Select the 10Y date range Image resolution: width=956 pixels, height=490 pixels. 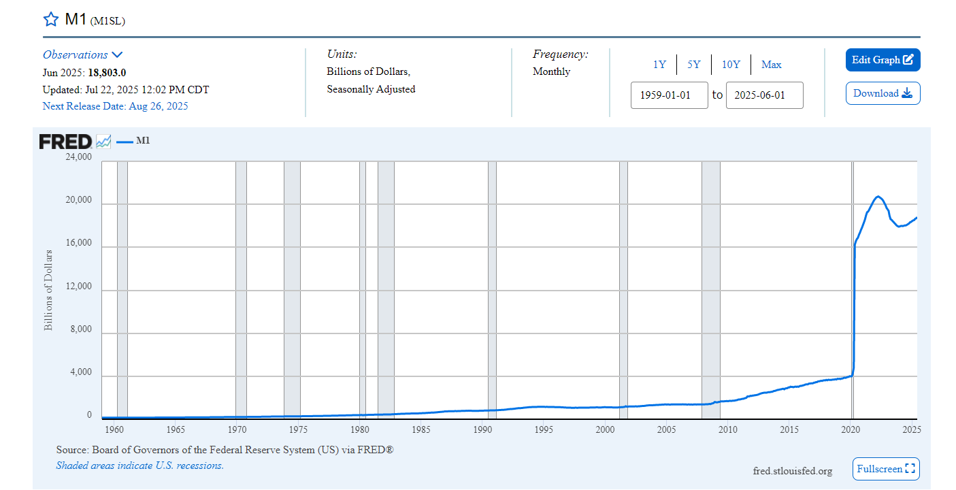point(731,65)
